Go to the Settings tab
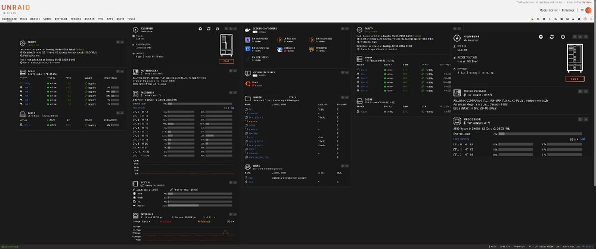This screenshot has width=596, height=249. 61,18
